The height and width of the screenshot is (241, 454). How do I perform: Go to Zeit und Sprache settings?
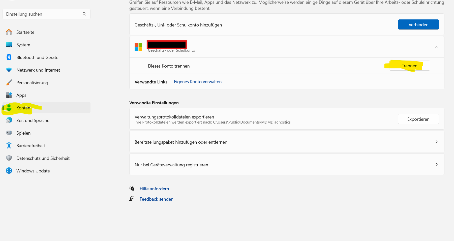click(x=33, y=120)
